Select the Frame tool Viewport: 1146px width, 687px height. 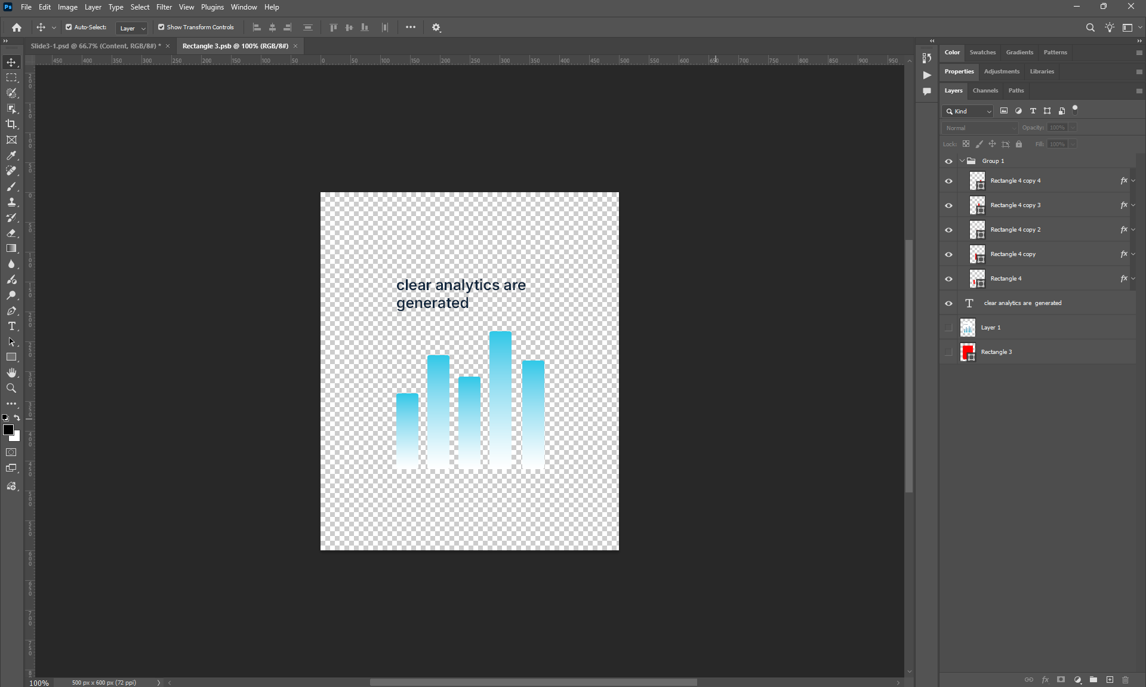click(11, 140)
